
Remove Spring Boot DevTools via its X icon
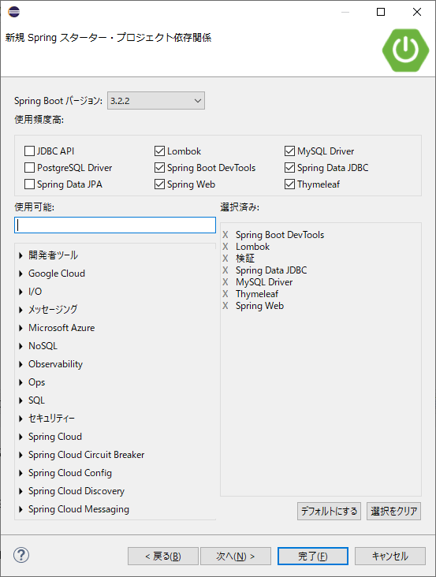[x=225, y=235]
